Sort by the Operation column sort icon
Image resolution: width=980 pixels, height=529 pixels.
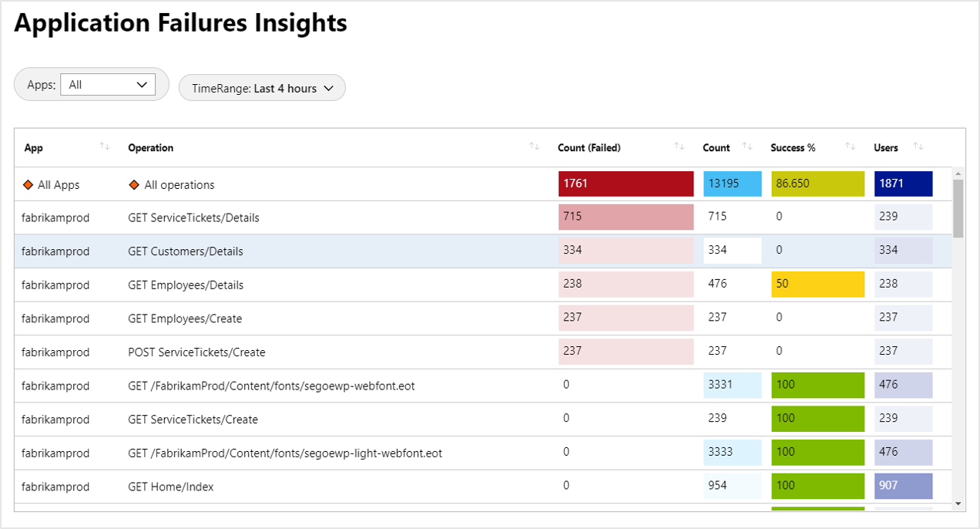(534, 147)
